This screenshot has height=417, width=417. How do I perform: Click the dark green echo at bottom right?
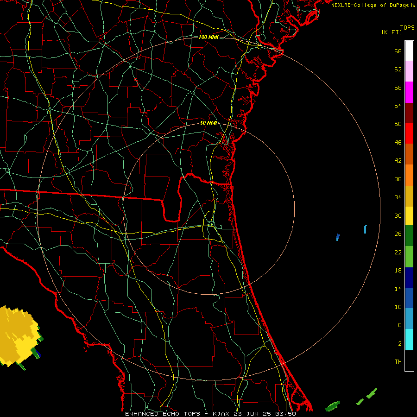pos(333,406)
